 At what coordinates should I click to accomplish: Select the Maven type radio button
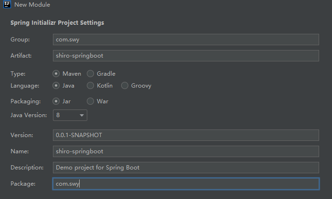[56, 74]
